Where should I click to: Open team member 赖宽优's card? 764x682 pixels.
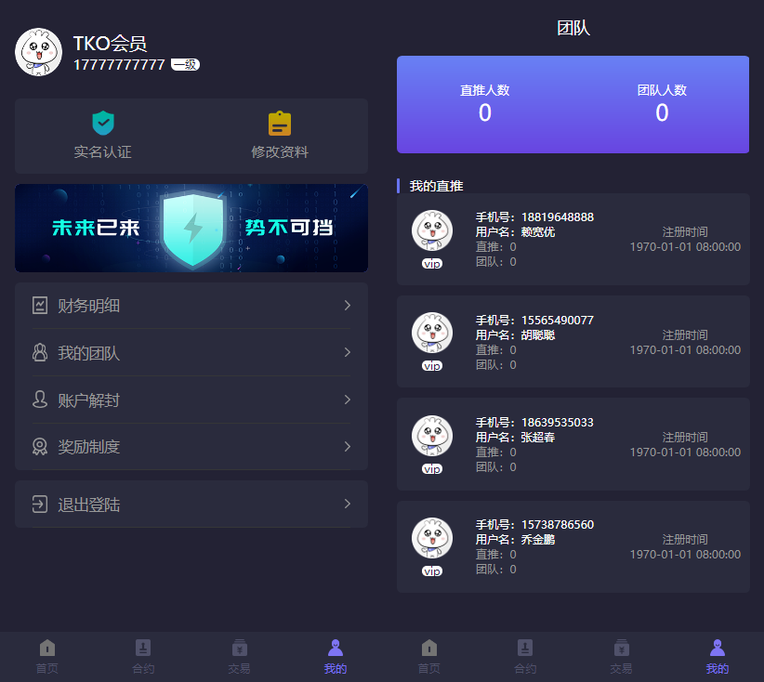573,239
